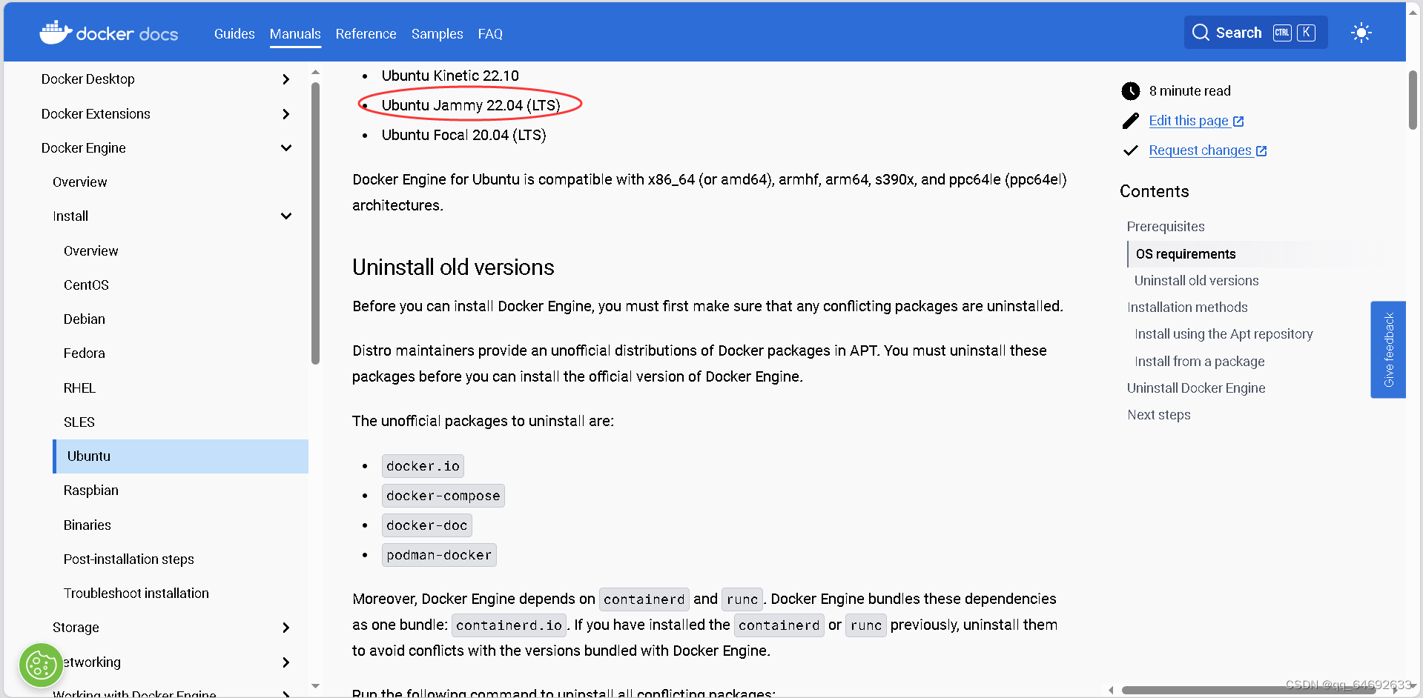Click the page vertical scrollbar thumb
The height and width of the screenshot is (698, 1423).
tap(1413, 100)
